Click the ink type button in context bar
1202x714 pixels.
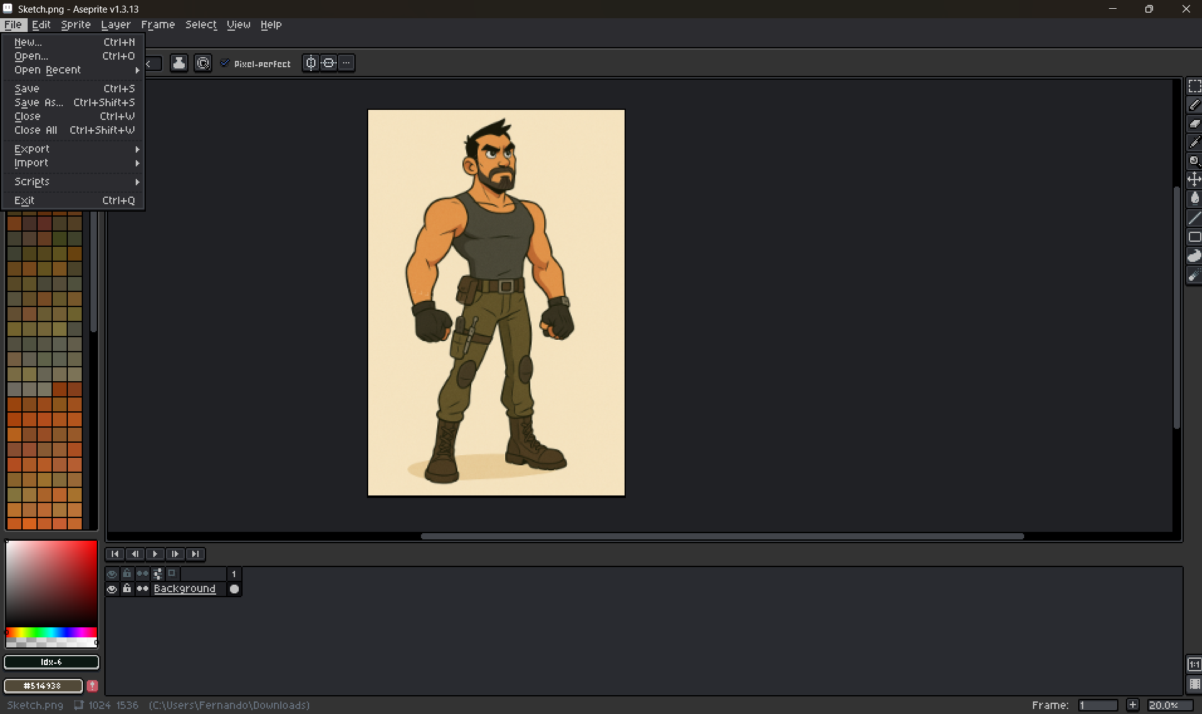pyautogui.click(x=179, y=63)
